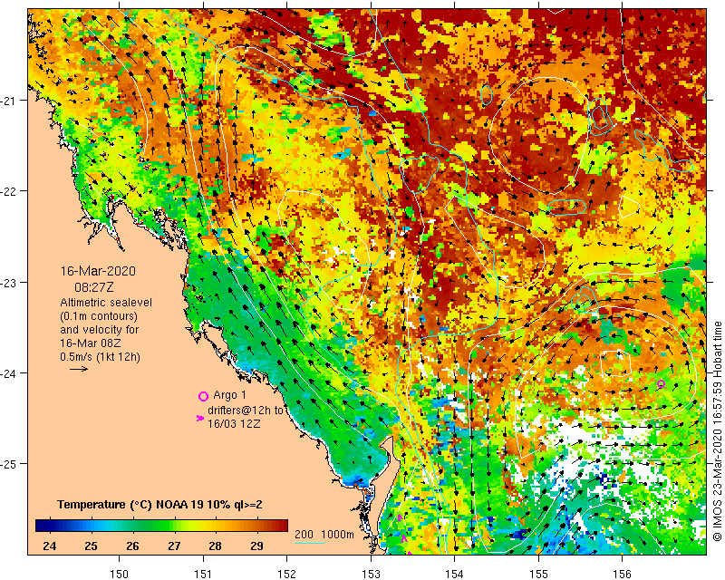Click the longitude axis label '152'
This screenshot has height=580, width=725.
[286, 574]
